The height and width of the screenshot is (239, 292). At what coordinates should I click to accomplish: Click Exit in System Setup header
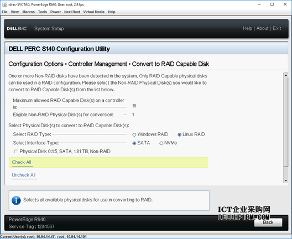[277, 28]
